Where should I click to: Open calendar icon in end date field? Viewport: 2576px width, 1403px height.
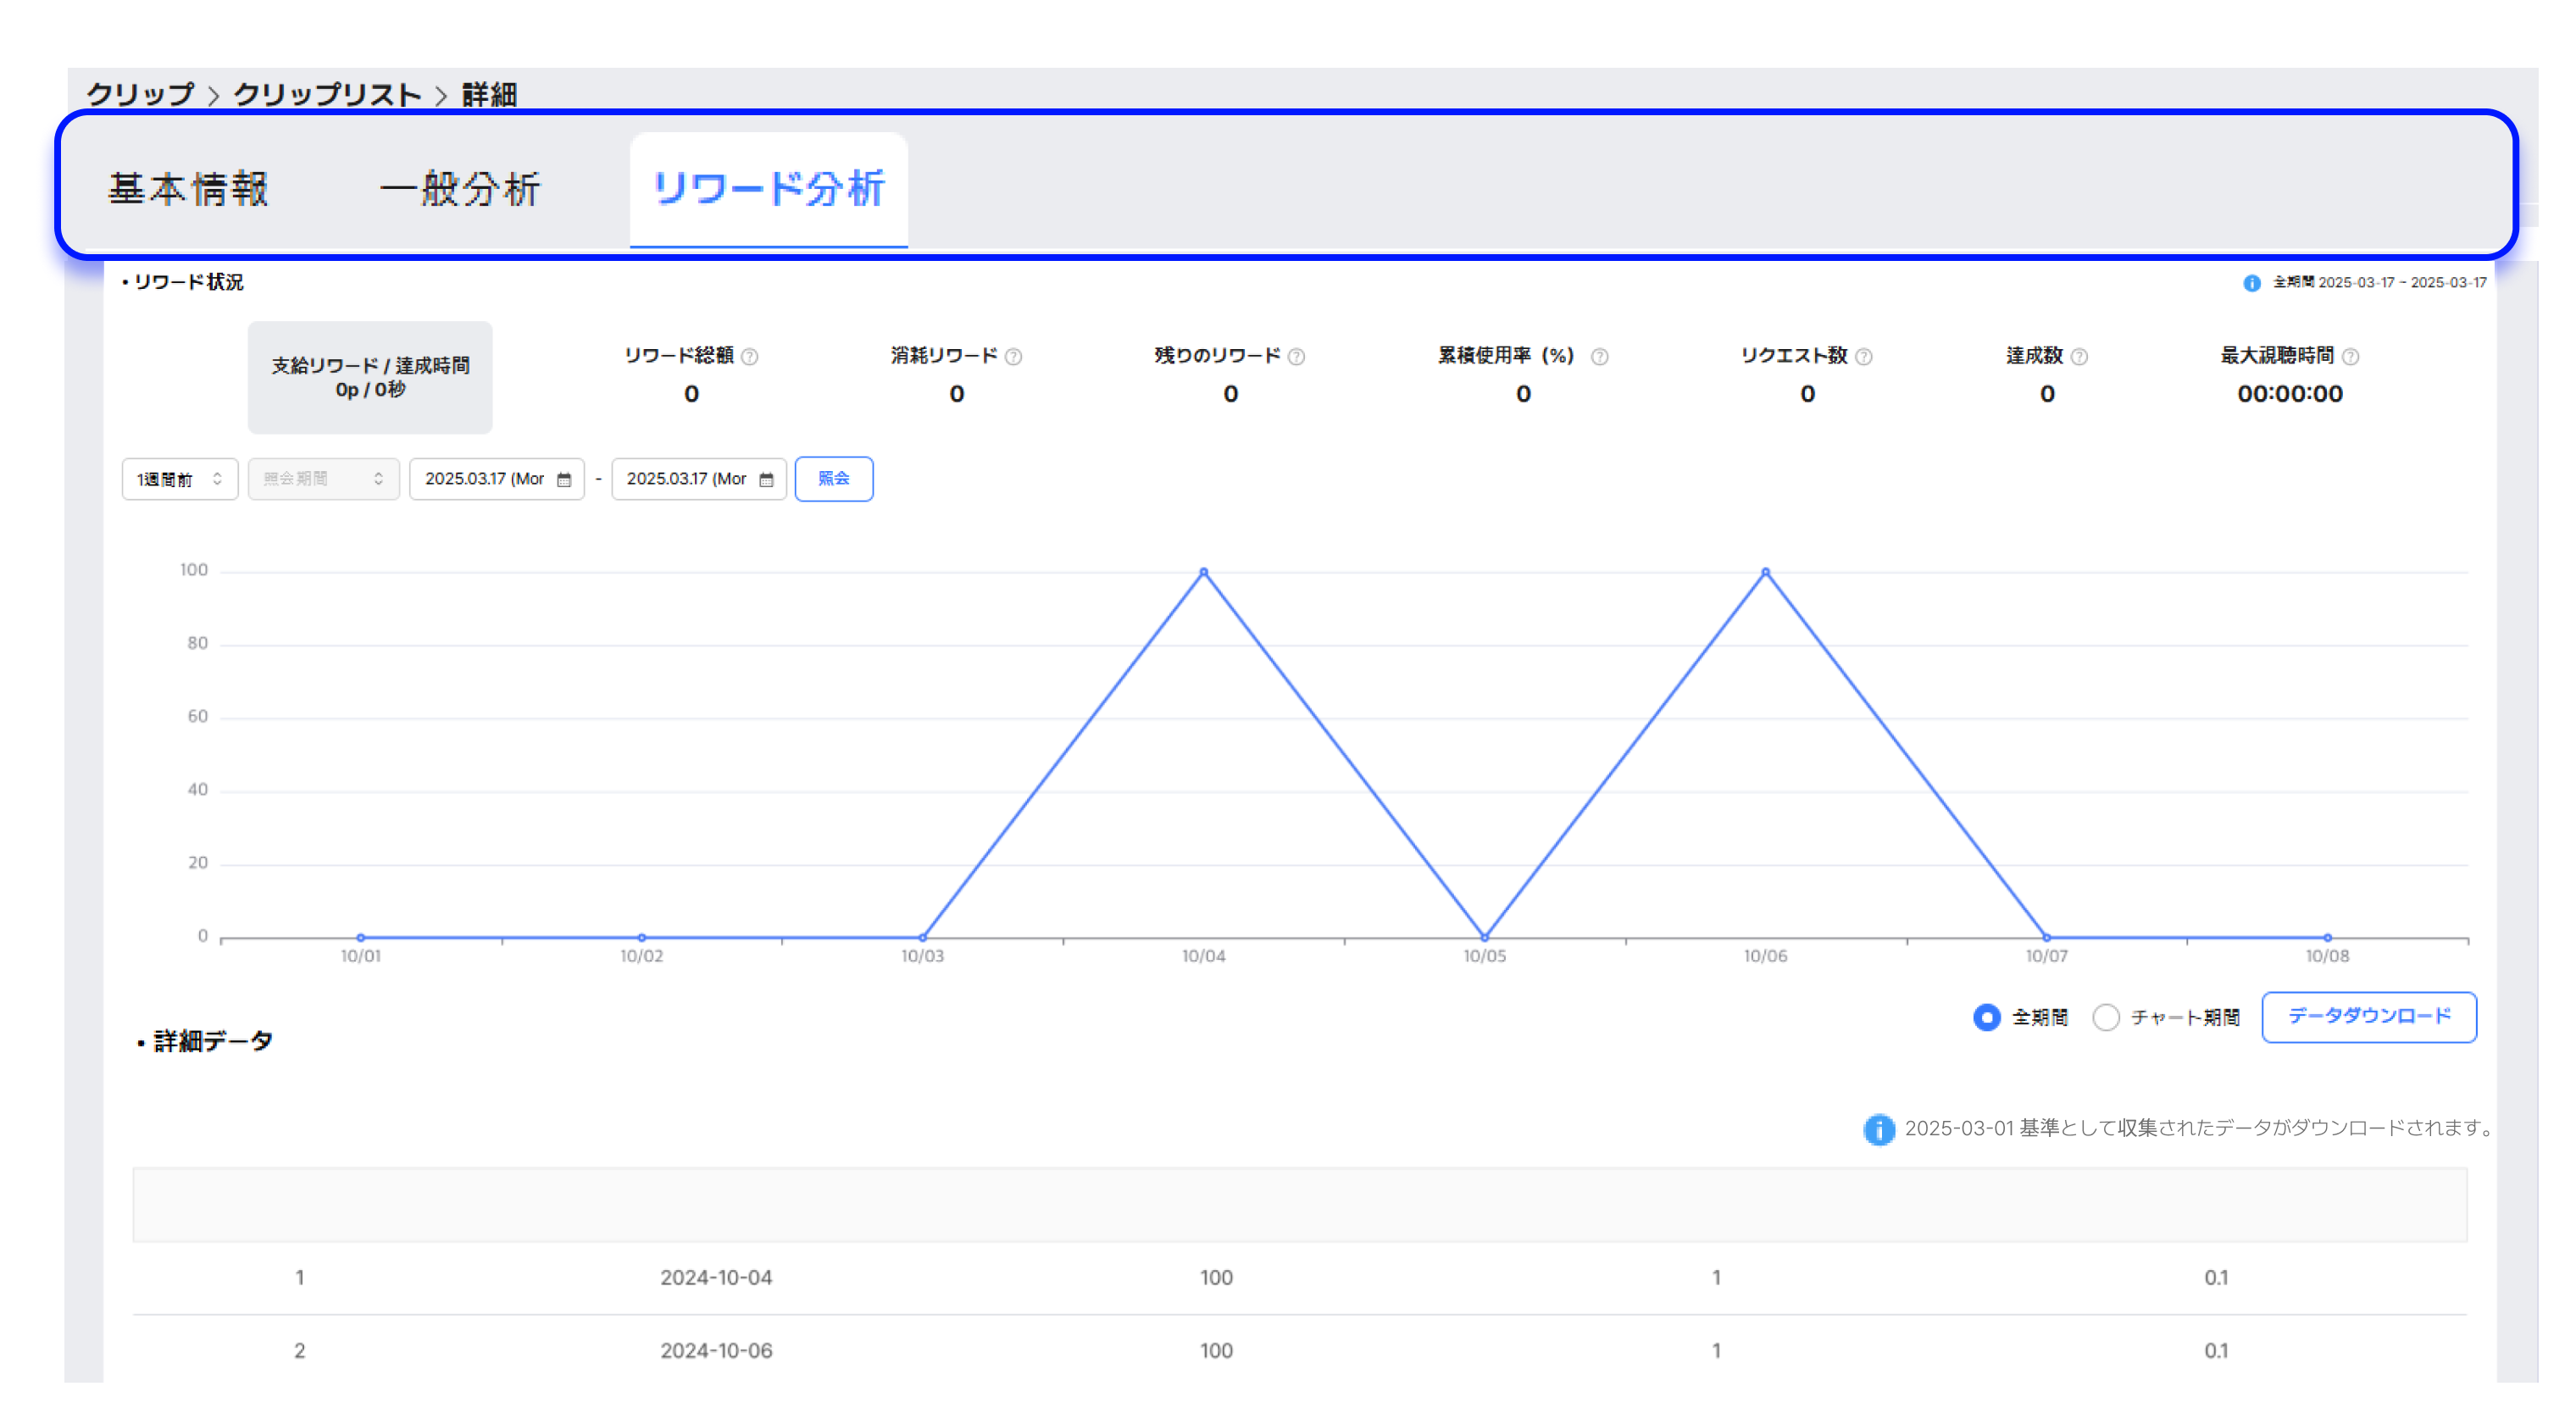tap(766, 480)
